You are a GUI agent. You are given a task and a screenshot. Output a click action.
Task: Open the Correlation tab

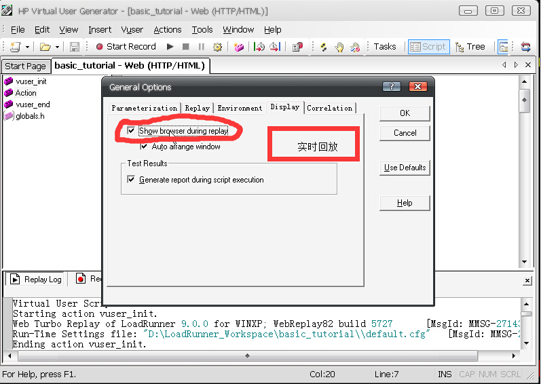pyautogui.click(x=329, y=109)
